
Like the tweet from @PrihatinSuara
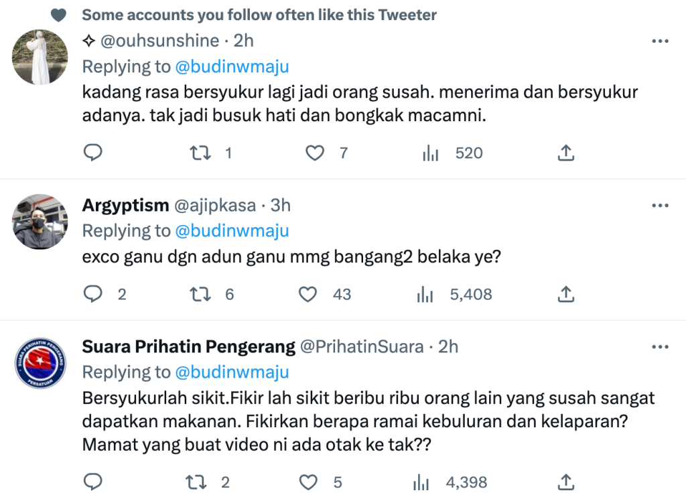(307, 482)
